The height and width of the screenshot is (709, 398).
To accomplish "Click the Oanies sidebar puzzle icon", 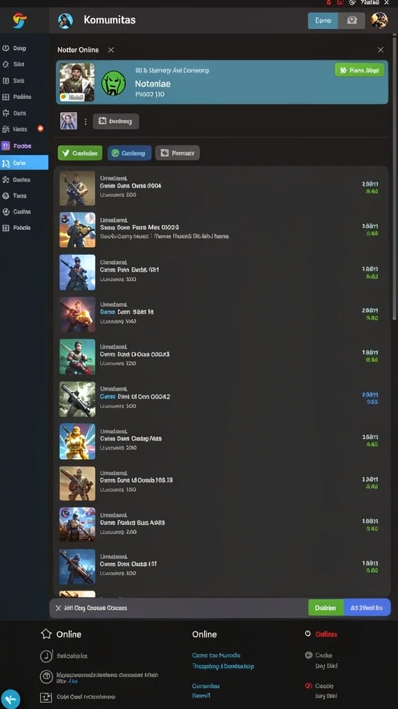I will [x=6, y=179].
